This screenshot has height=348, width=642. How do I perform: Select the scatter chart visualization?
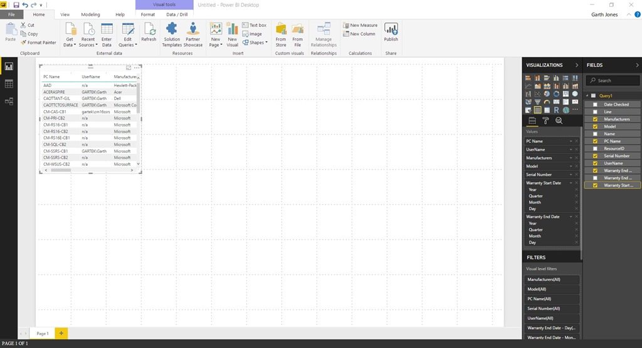[x=537, y=94]
